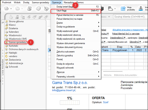The image size is (148, 110).
Task: Expand the Zbiorcze submenu
Action: tap(76, 72)
